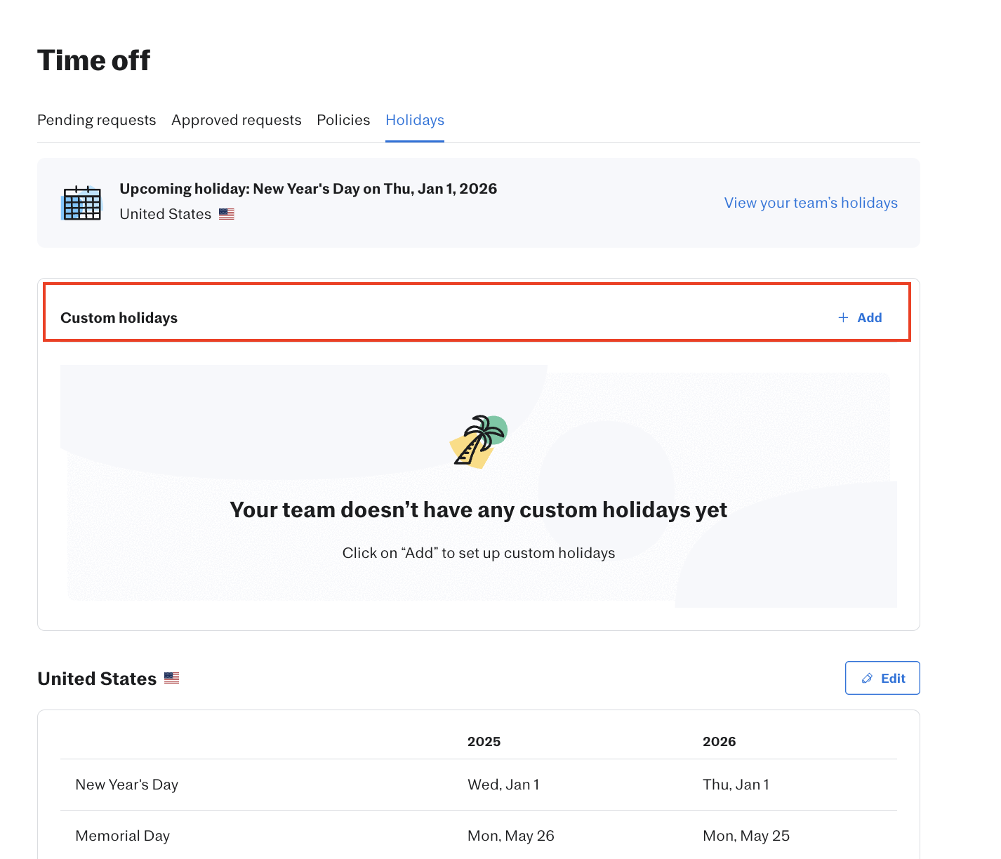Open the Pending requests tab
The image size is (1001, 859).
pyautogui.click(x=97, y=120)
